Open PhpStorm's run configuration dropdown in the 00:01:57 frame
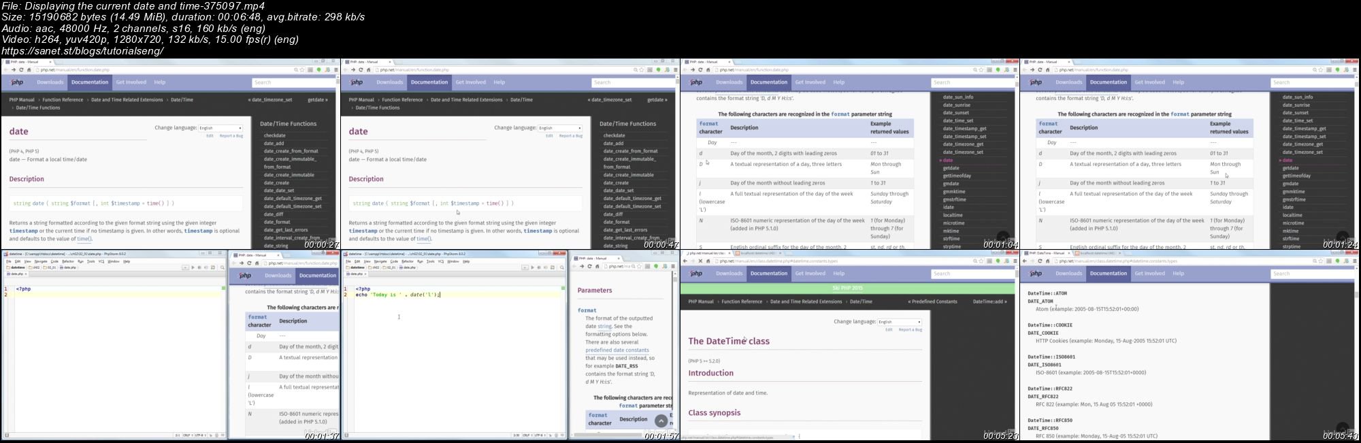1361x443 pixels. tap(525, 267)
